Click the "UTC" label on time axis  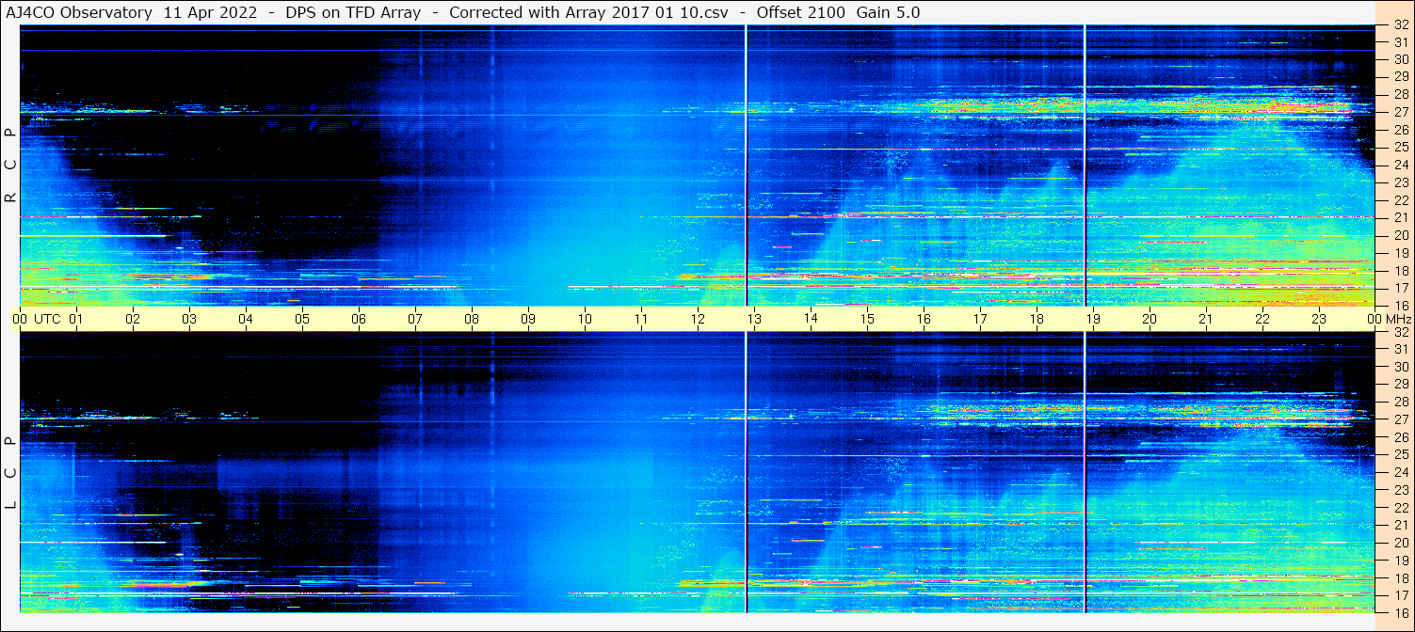(47, 319)
